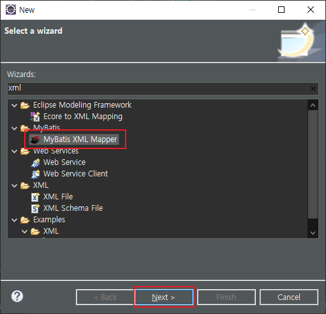326x314 pixels.
Task: Clear the wizard filter with the X icon
Action: click(313, 89)
